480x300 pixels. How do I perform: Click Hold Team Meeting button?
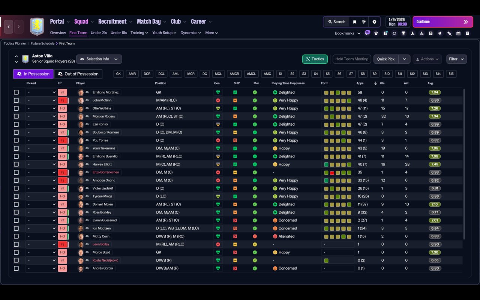point(352,59)
